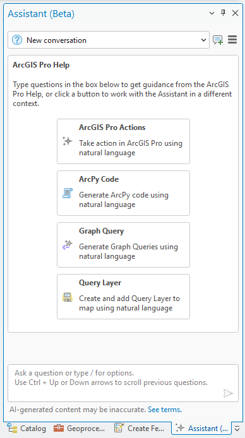
Task: Pin the Assistant pane with auto-hide icon
Action: (223, 13)
